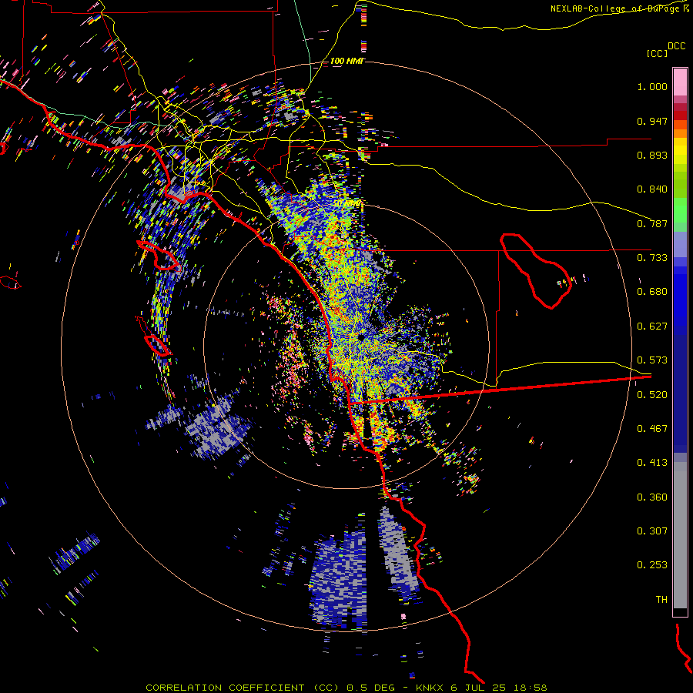This screenshot has width=693, height=693.
Task: Select the 0.680 scale value
Action: pyautogui.click(x=652, y=292)
